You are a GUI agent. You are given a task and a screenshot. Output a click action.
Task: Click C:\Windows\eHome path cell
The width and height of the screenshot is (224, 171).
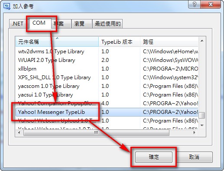pyautogui.click(x=170, y=52)
